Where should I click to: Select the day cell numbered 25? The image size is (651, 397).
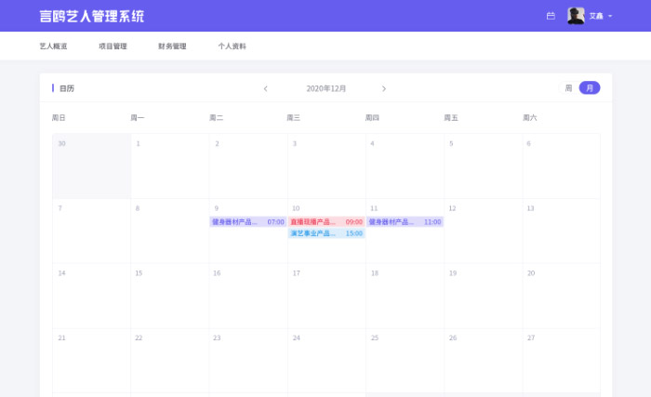[405, 361]
